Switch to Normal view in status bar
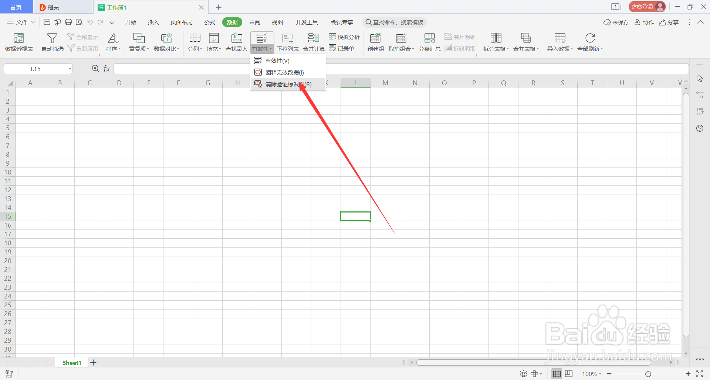 [557, 374]
